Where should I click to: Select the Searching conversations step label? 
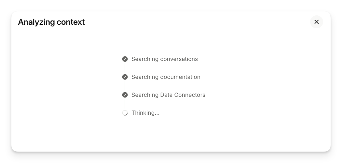click(x=164, y=59)
